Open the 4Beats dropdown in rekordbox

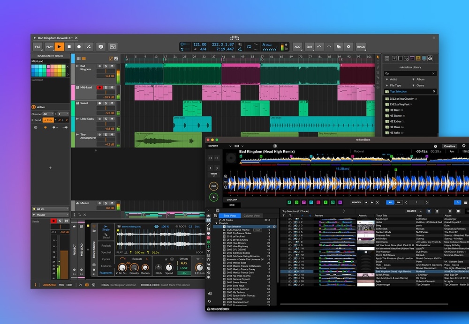click(x=213, y=174)
